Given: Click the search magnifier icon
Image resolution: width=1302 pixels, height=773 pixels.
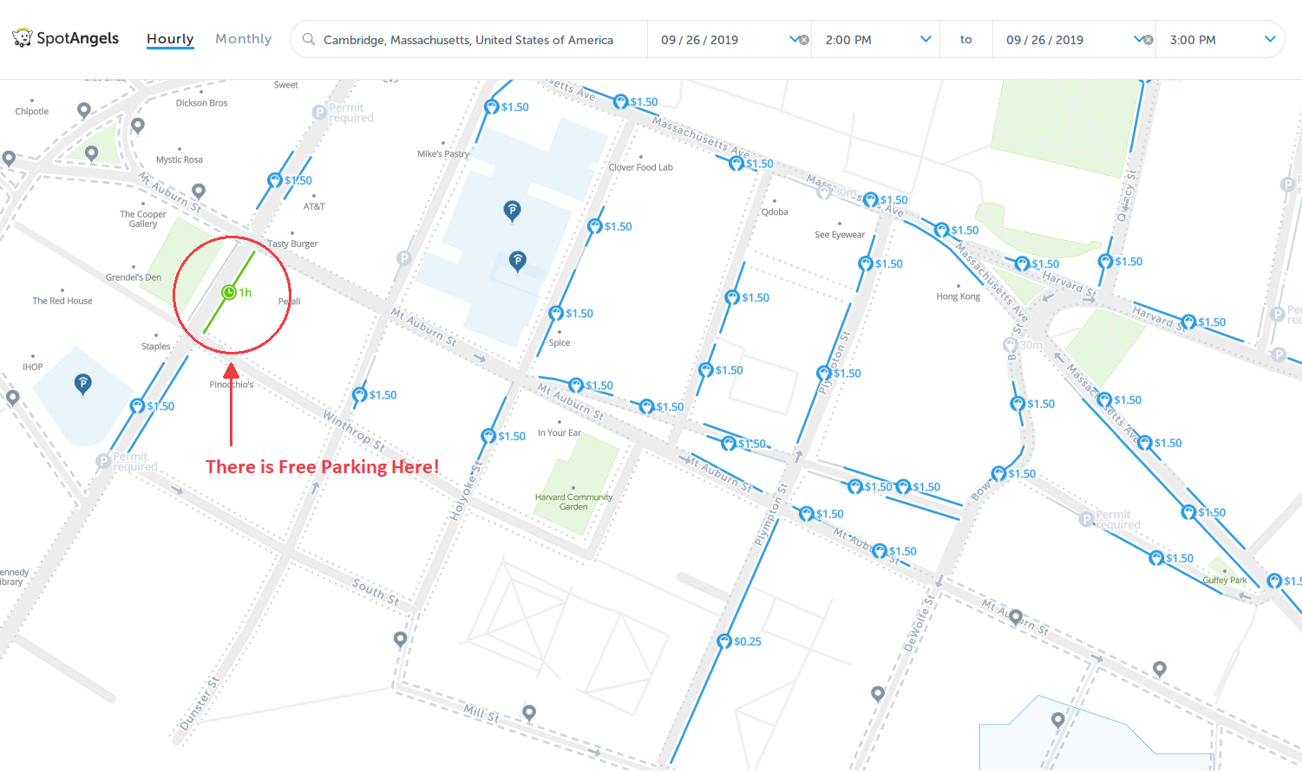Looking at the screenshot, I should pos(307,39).
